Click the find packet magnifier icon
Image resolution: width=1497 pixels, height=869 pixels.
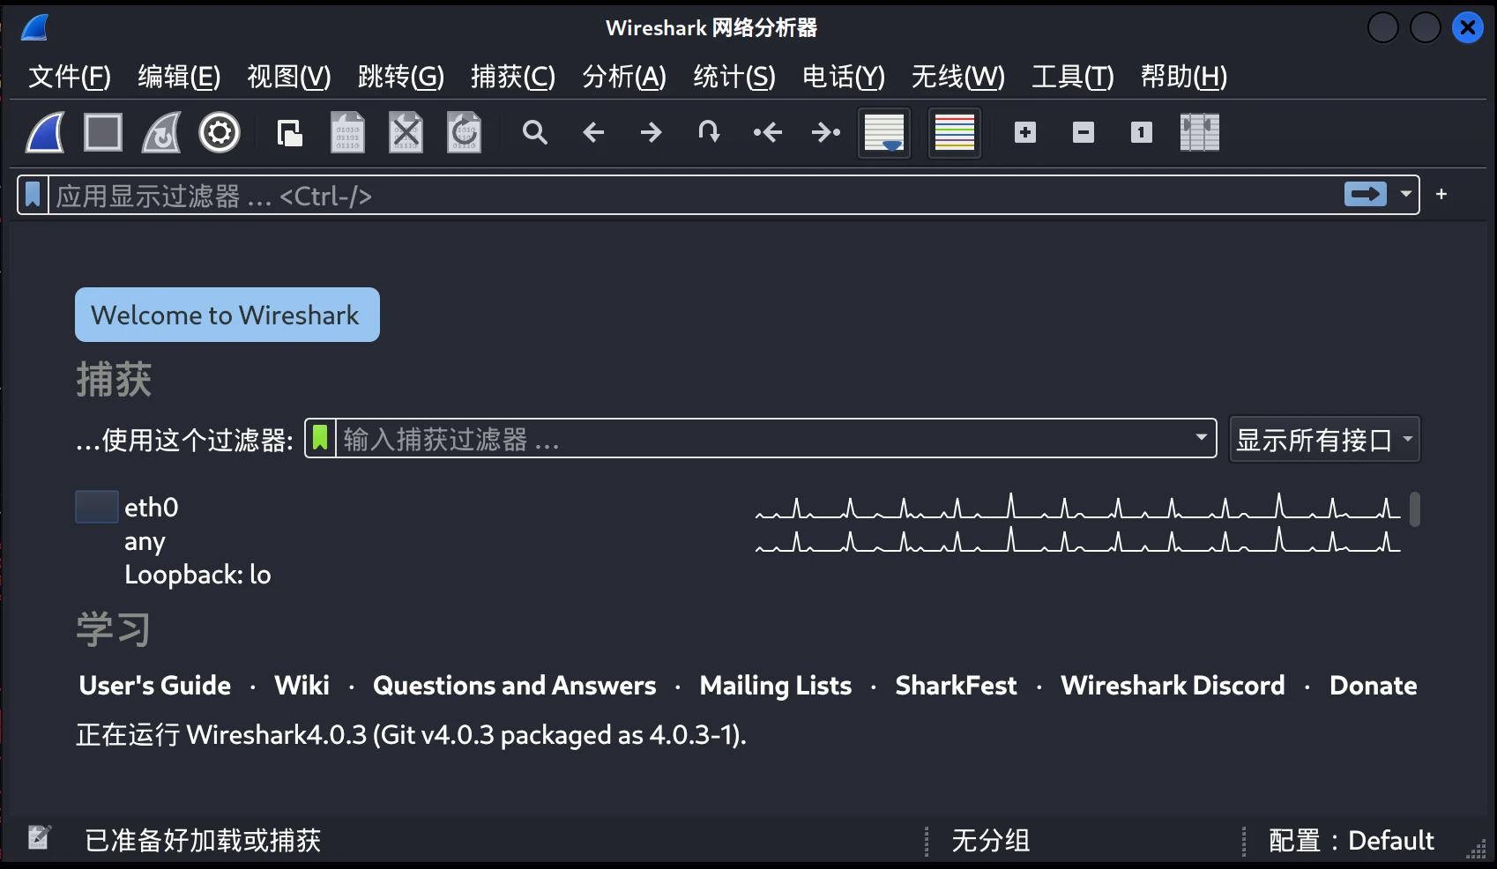[535, 133]
